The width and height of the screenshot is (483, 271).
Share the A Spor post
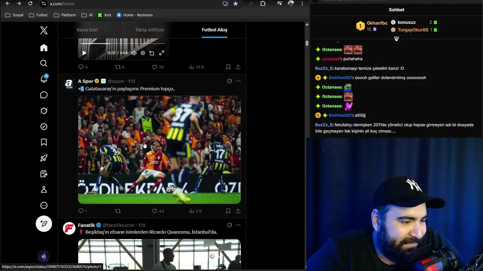[x=238, y=211]
